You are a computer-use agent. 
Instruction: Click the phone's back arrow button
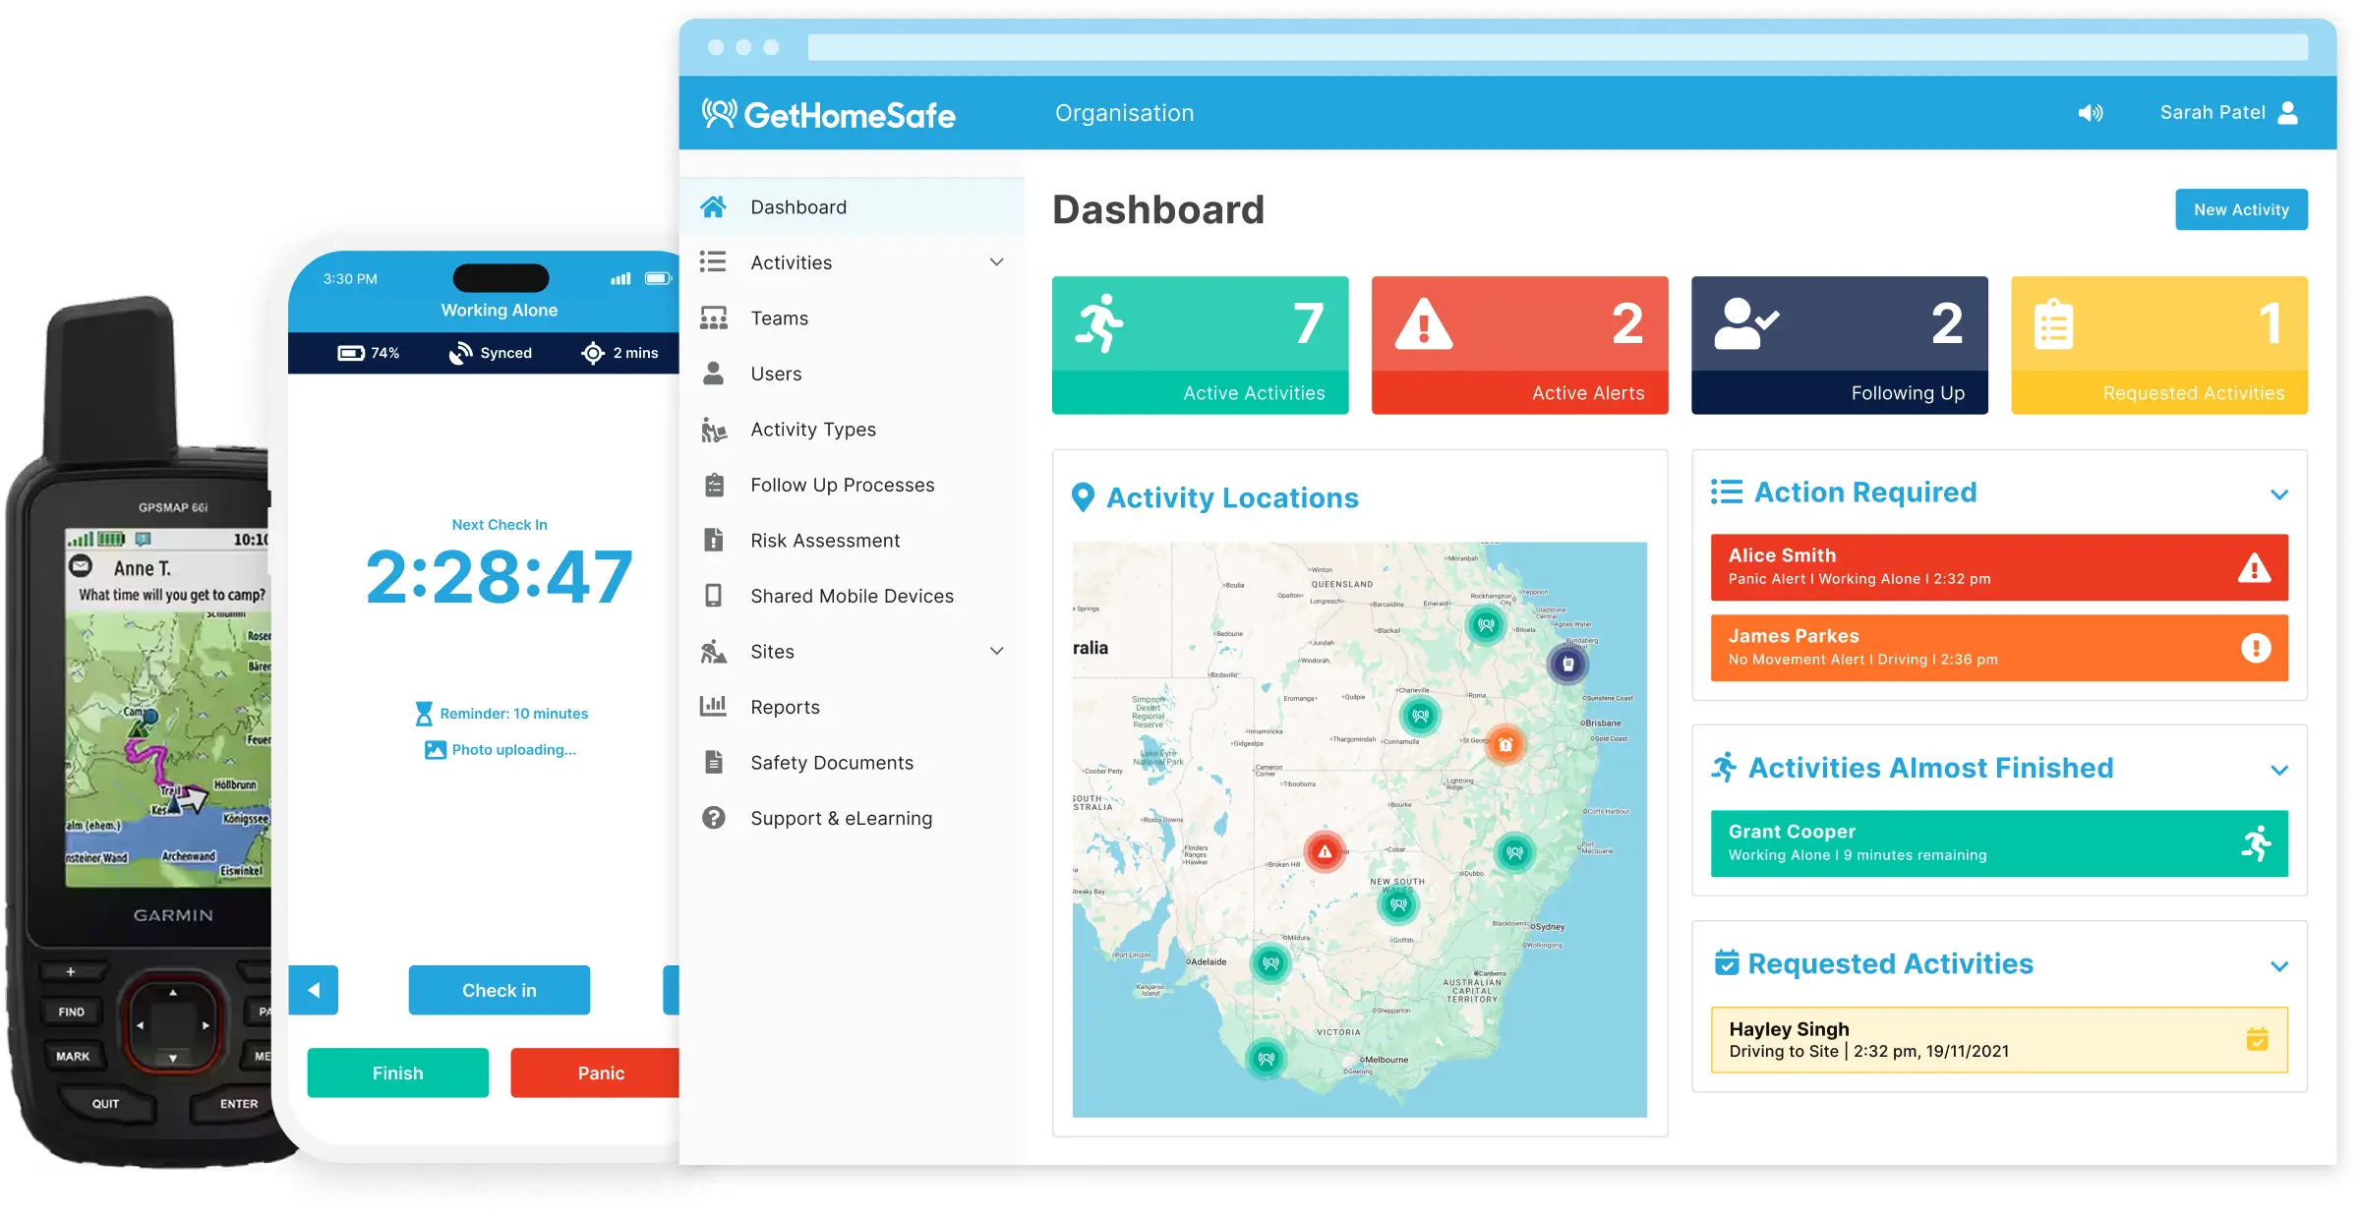pyautogui.click(x=314, y=990)
